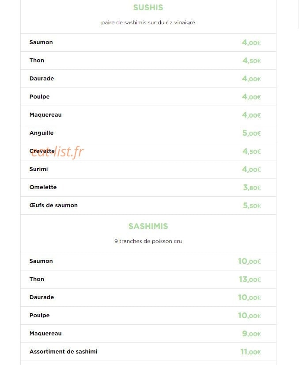Click the Omelette 3,80€ price
This screenshot has height=365, width=299.
[x=252, y=187]
